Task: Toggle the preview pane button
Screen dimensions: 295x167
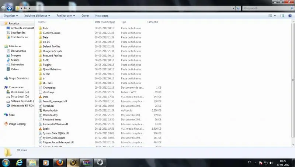Action: 282,16
